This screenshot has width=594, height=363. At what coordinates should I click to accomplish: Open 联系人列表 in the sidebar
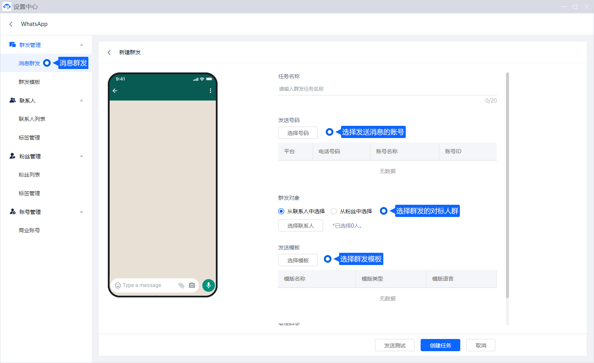coord(32,119)
